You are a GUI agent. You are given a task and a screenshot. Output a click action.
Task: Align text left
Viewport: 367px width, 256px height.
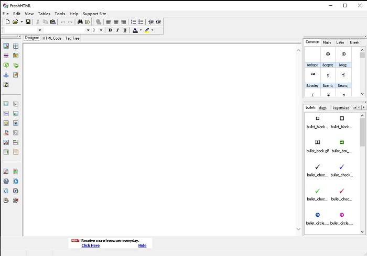[x=109, y=22]
